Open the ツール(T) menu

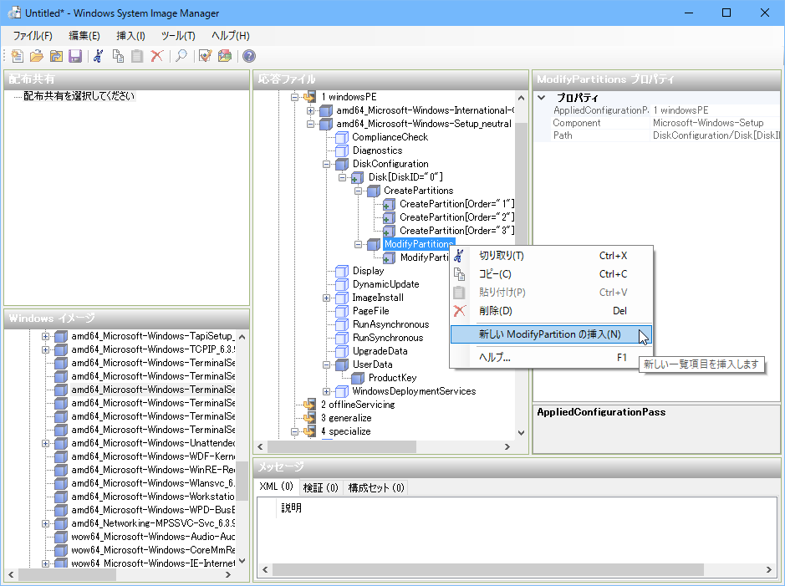(178, 36)
